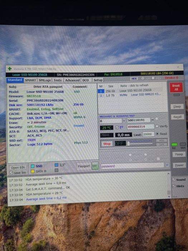Click the Stop button

[x=107, y=144]
